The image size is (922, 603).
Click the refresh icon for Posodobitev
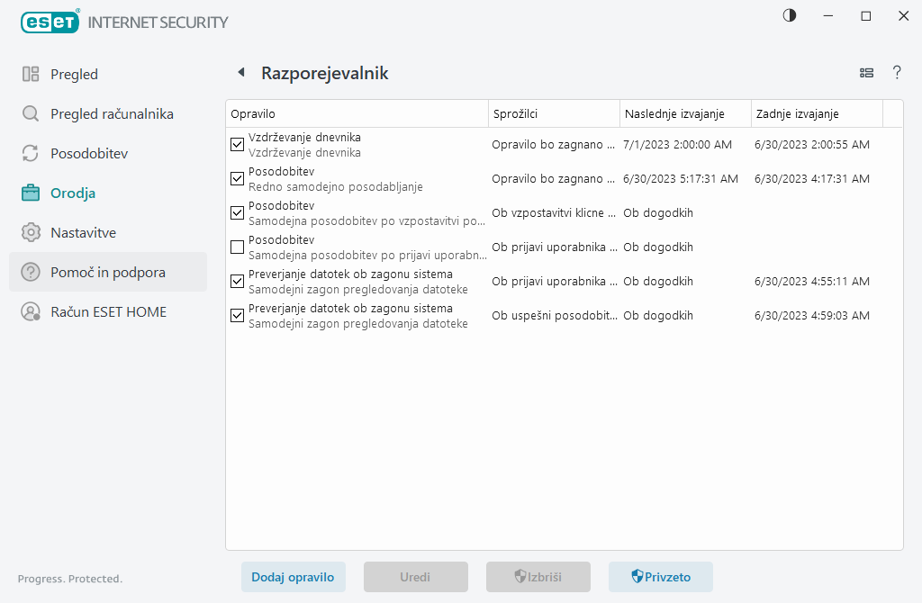point(31,153)
